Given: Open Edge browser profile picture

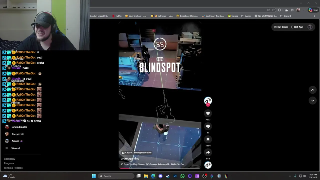Looking at the screenshot, I should click(298, 10).
